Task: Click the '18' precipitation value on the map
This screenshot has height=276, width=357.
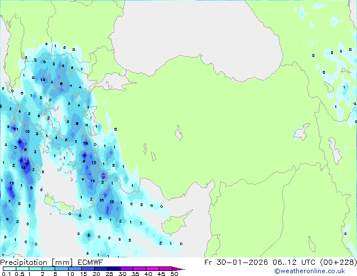Action: (x=23, y=168)
